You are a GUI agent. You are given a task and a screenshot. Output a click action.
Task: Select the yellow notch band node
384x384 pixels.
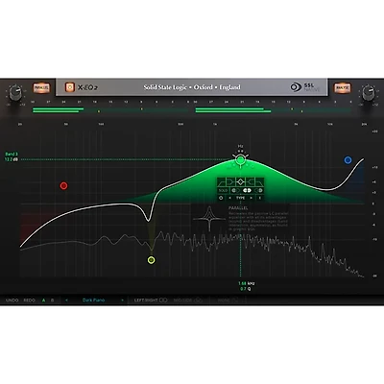click(x=152, y=260)
